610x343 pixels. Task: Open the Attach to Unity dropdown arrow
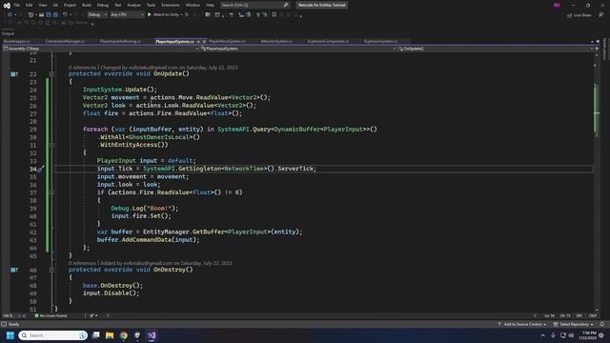coord(182,15)
